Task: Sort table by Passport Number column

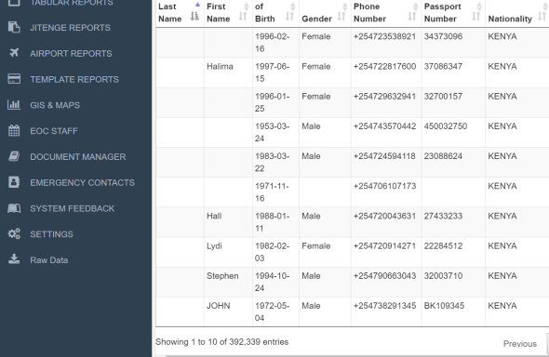Action: (453, 13)
